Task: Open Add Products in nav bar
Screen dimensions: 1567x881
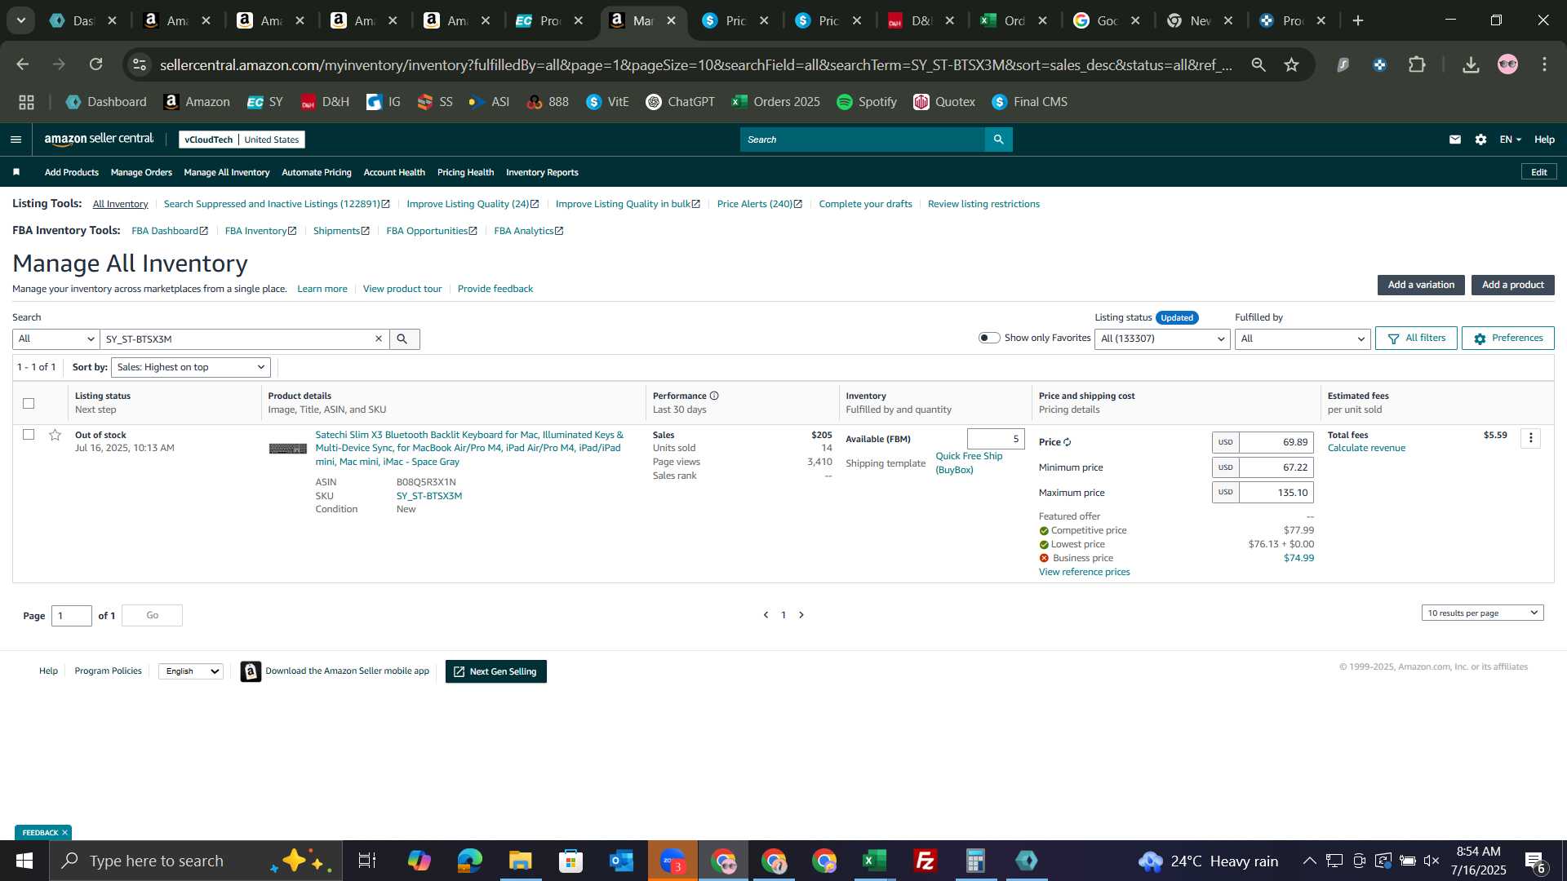Action: pyautogui.click(x=72, y=172)
